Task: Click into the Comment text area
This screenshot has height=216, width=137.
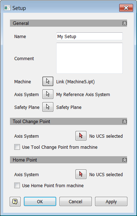Action: coord(90,58)
